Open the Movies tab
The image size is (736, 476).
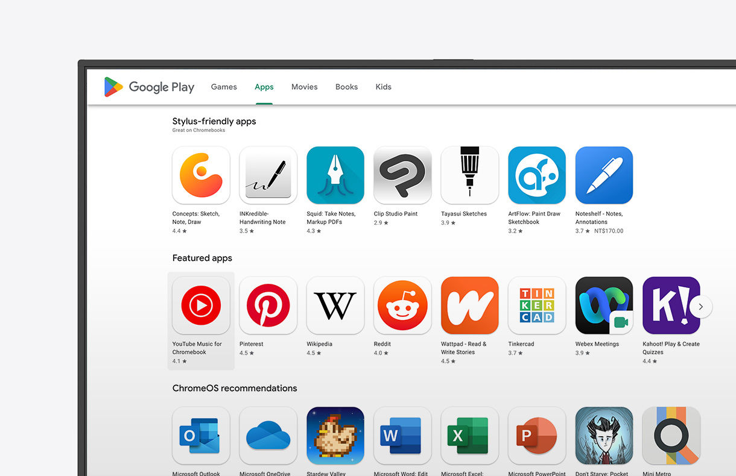click(304, 87)
